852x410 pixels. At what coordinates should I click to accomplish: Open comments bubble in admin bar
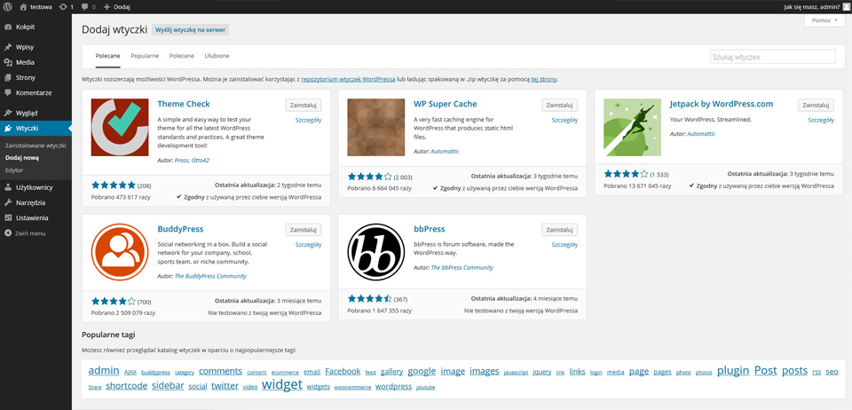(x=84, y=7)
